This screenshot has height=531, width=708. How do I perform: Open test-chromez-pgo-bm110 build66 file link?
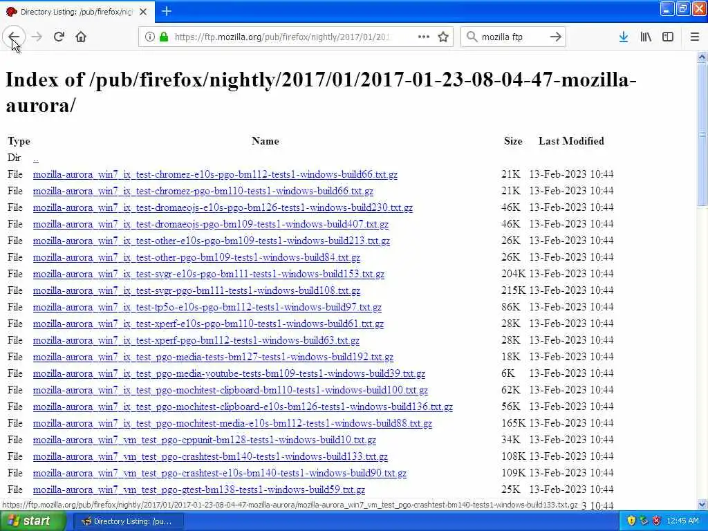click(203, 191)
